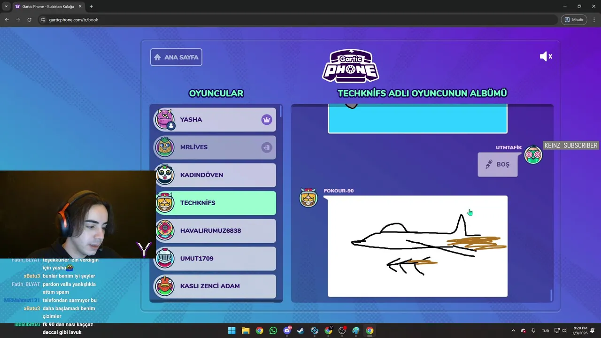This screenshot has width=601, height=338.
Task: Click the cyan drawing at album top
Action: tap(417, 119)
